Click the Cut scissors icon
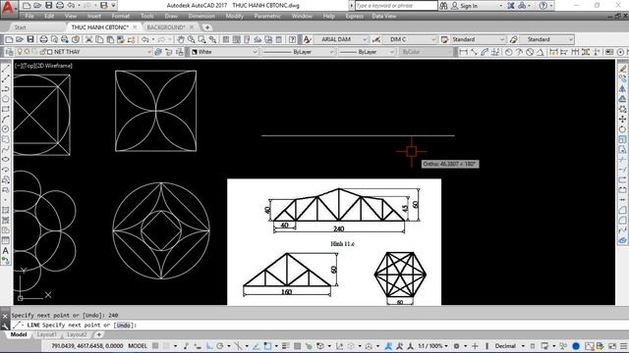The height and width of the screenshot is (353, 629). pyautogui.click(x=89, y=39)
